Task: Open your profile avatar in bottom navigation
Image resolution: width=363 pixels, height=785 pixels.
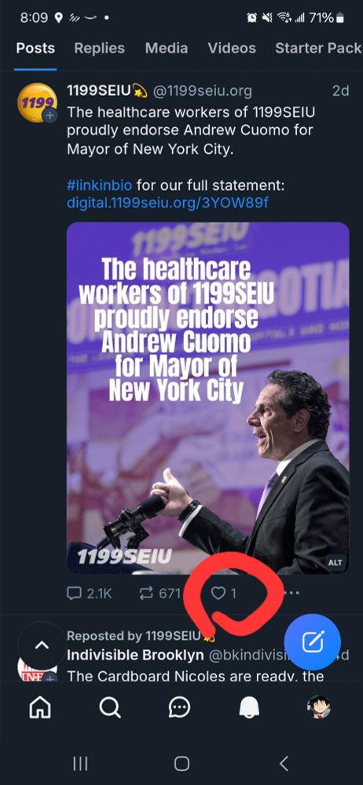Action: pos(319,707)
